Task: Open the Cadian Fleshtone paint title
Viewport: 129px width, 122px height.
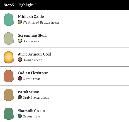Action: (33, 73)
